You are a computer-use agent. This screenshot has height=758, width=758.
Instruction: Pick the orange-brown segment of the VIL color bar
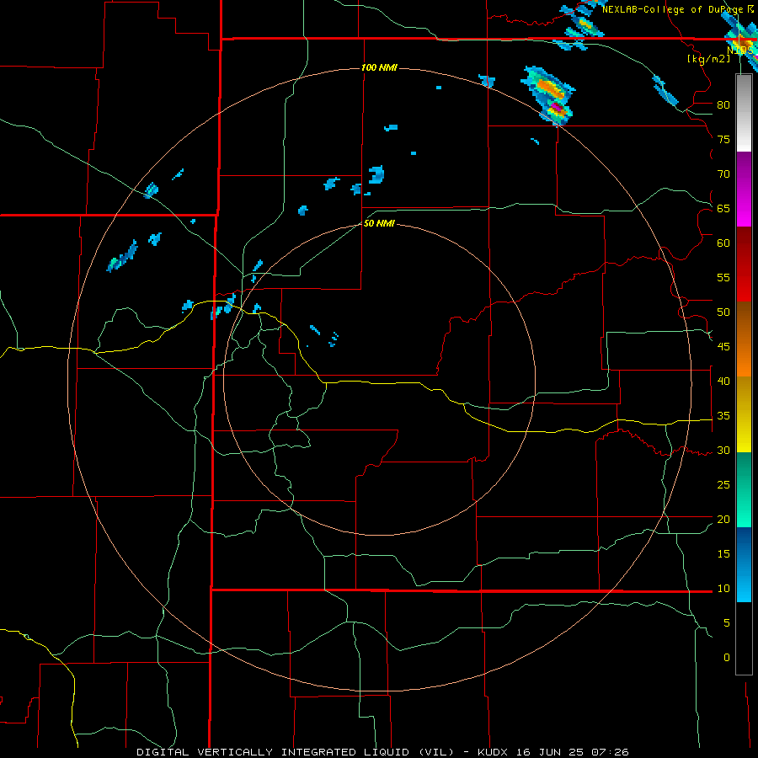pyautogui.click(x=744, y=339)
